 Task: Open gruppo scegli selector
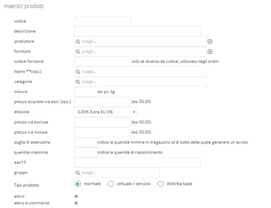pos(117,172)
